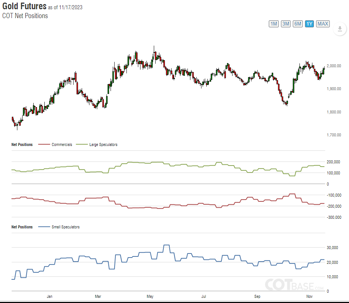This screenshot has width=349, height=303.
Task: Click the COTBASE.com watermark logo
Action: (294, 285)
